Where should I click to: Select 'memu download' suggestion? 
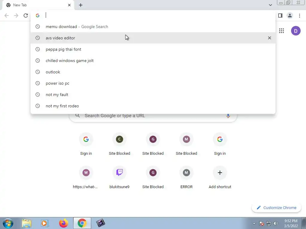pyautogui.click(x=153, y=27)
